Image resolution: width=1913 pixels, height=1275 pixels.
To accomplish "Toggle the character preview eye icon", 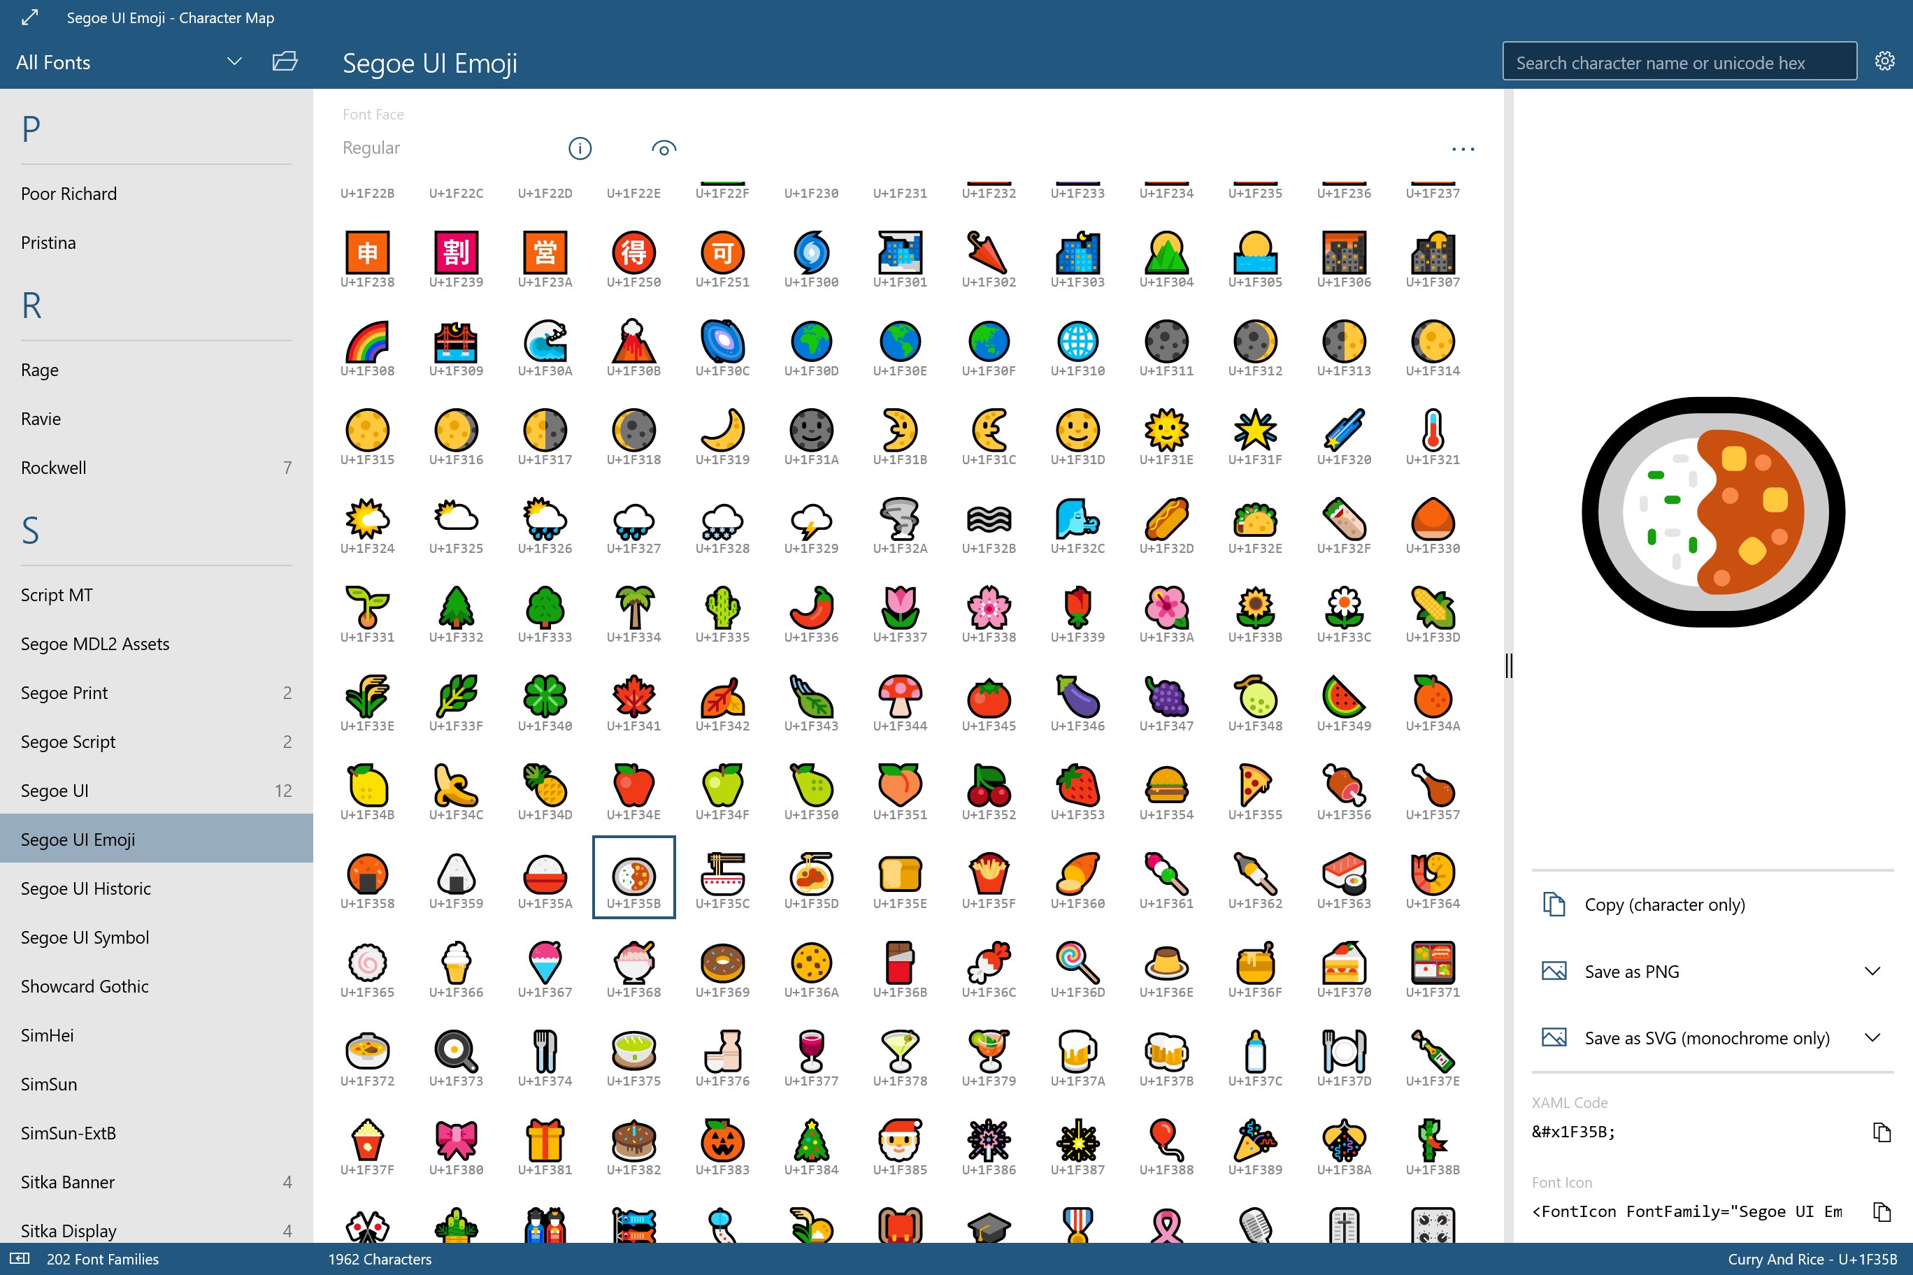I will pyautogui.click(x=663, y=148).
